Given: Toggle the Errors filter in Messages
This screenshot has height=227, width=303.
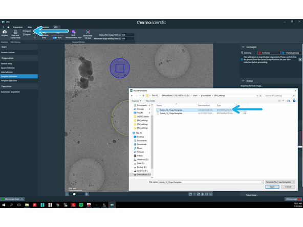Looking at the screenshot, I should [x=269, y=53].
